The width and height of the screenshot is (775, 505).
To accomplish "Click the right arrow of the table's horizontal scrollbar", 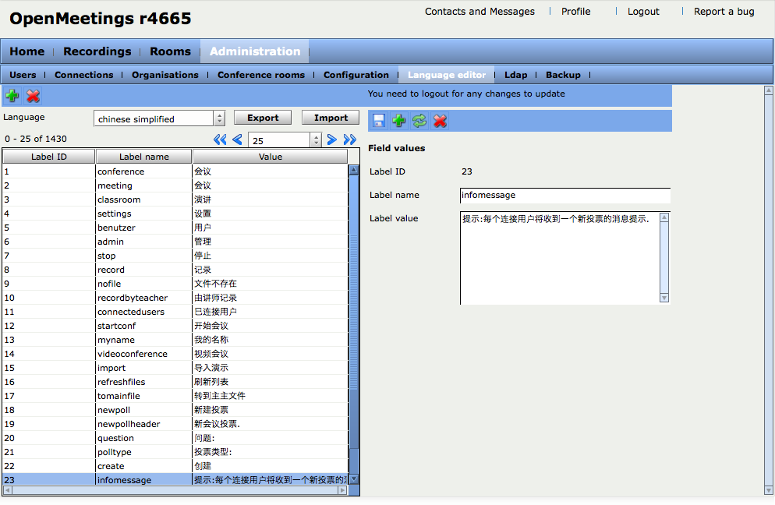I will point(342,490).
